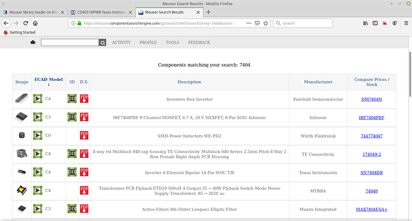Viewport: 412px width, 221px height.
Task: Open PDF datasheet for SN7404DR
Action: pos(84,172)
